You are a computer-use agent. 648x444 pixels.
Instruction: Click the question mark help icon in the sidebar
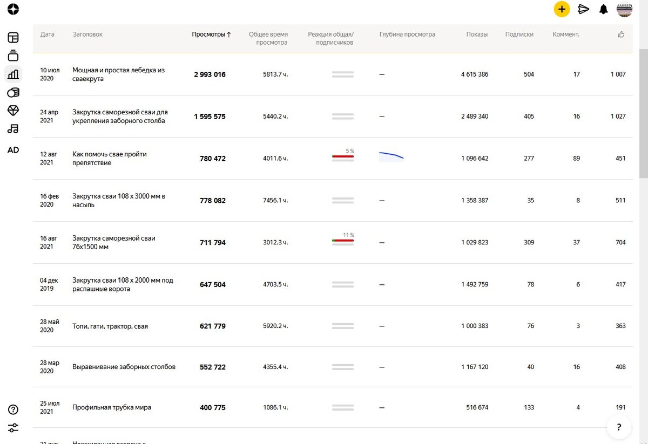tap(13, 409)
